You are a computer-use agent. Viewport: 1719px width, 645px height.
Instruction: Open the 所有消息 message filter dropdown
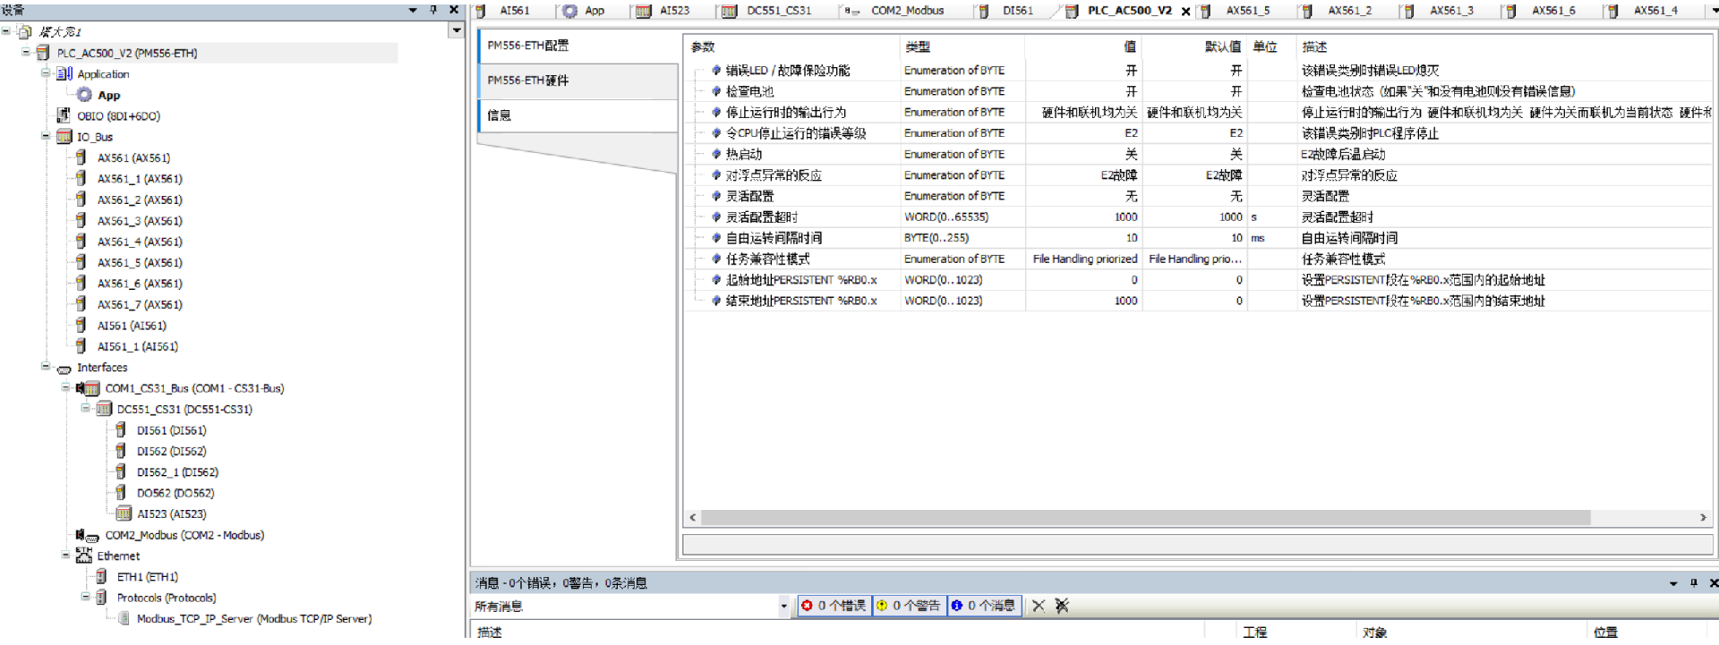[783, 606]
